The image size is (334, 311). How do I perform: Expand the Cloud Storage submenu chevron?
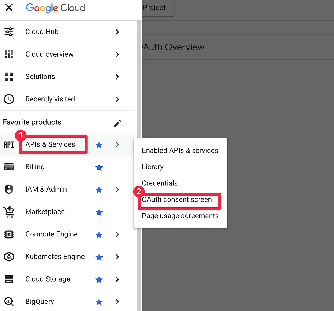[117, 279]
